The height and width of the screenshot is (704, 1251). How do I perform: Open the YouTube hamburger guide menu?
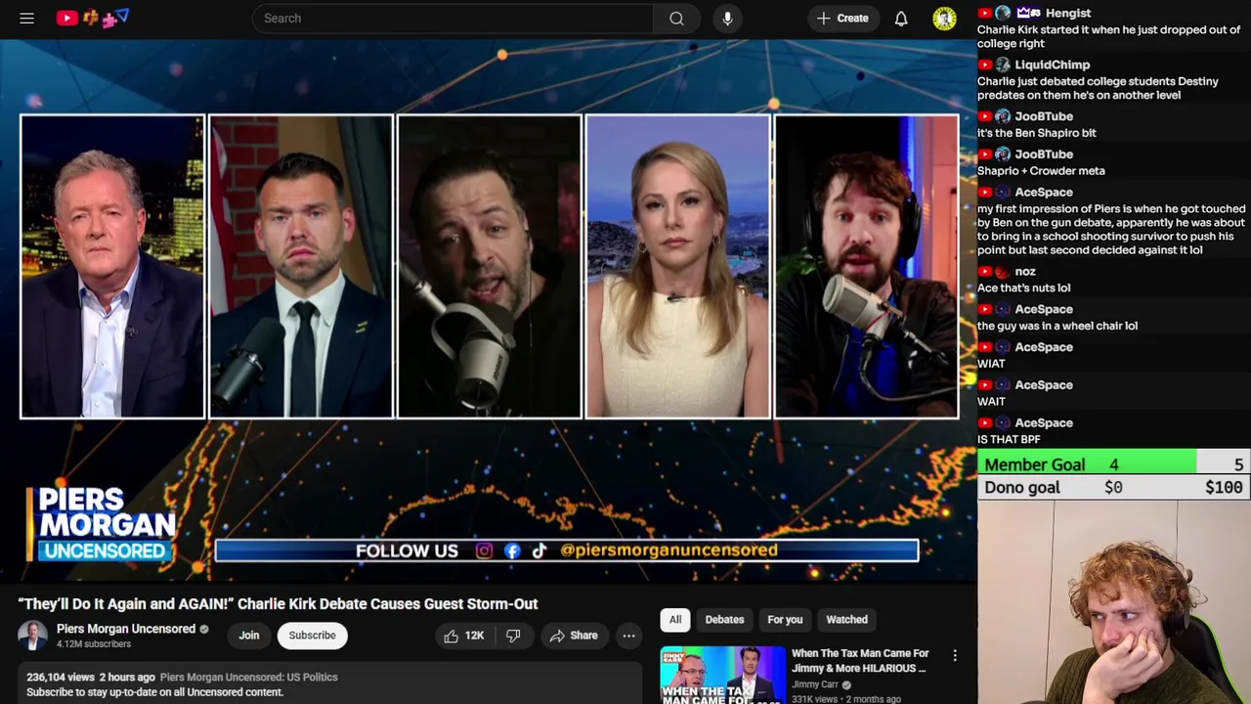pyautogui.click(x=26, y=18)
